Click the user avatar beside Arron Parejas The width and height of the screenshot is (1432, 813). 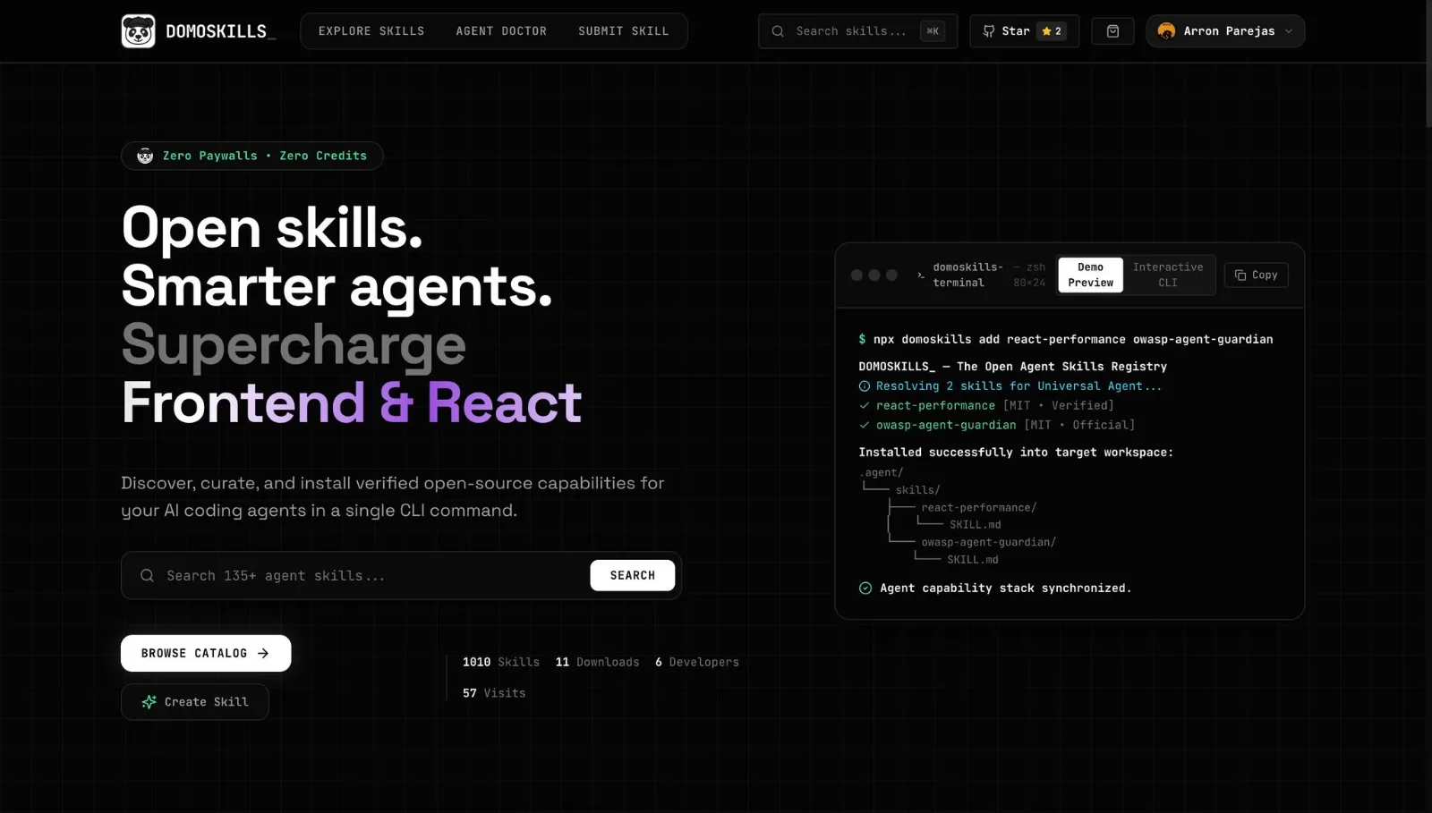[1166, 31]
